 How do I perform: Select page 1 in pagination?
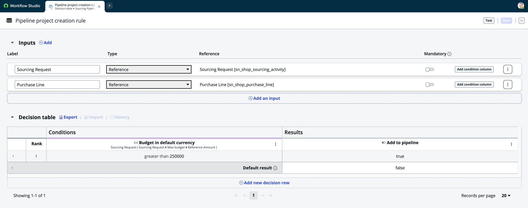point(253,195)
